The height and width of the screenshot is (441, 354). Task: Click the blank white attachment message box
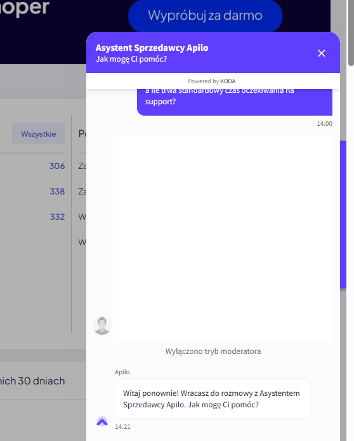point(222,239)
